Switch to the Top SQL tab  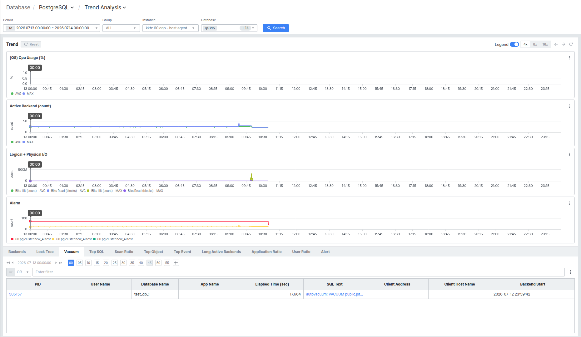pyautogui.click(x=97, y=252)
